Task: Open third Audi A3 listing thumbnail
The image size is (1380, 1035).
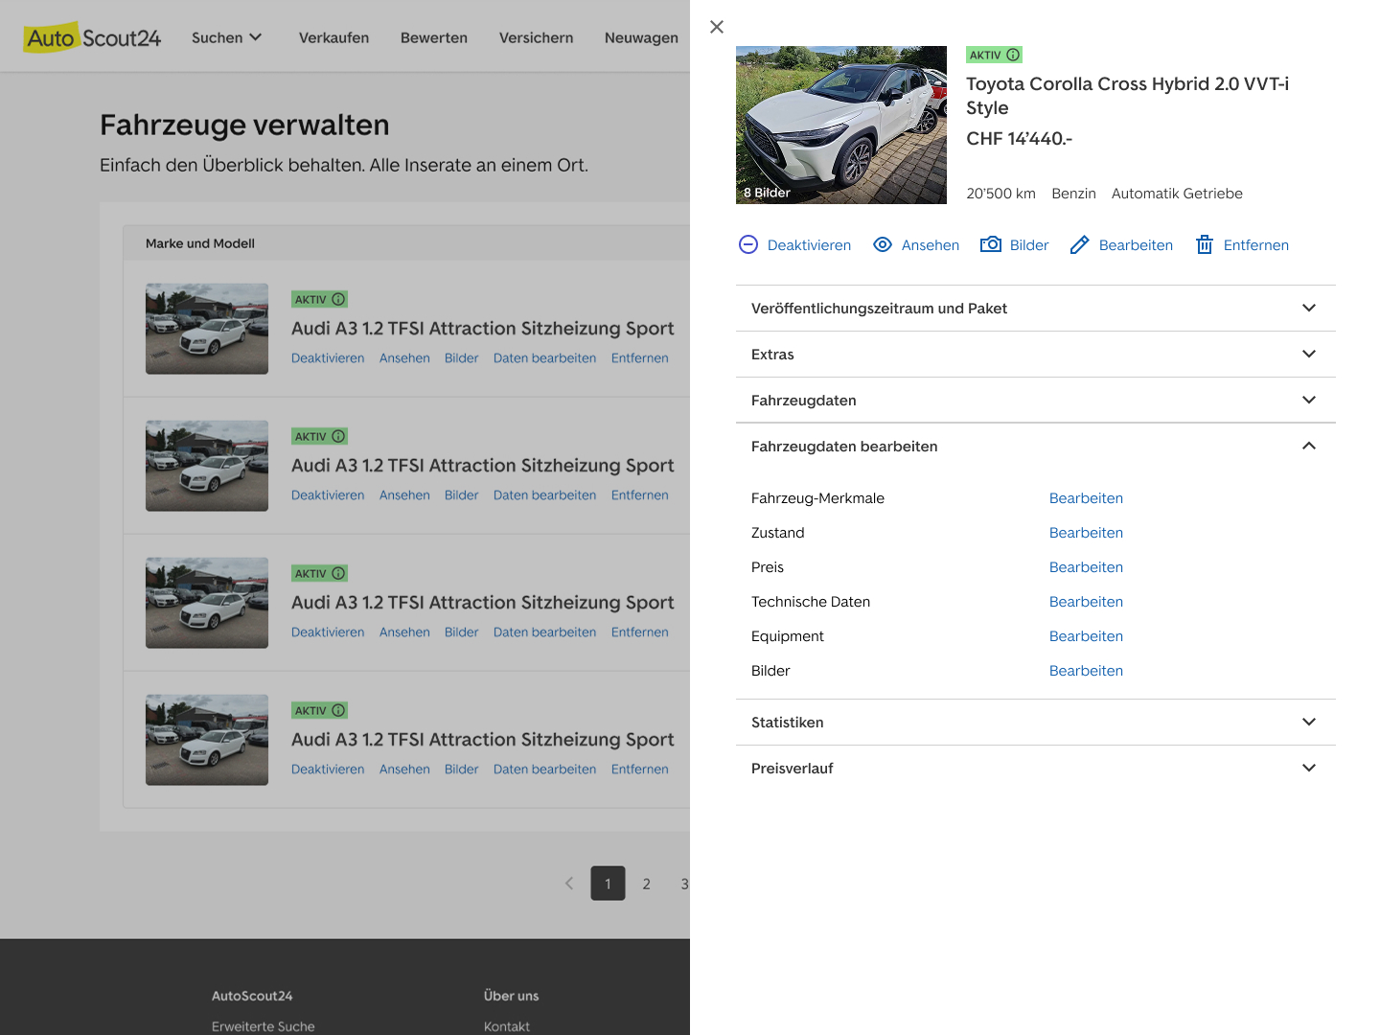Action: [x=207, y=603]
